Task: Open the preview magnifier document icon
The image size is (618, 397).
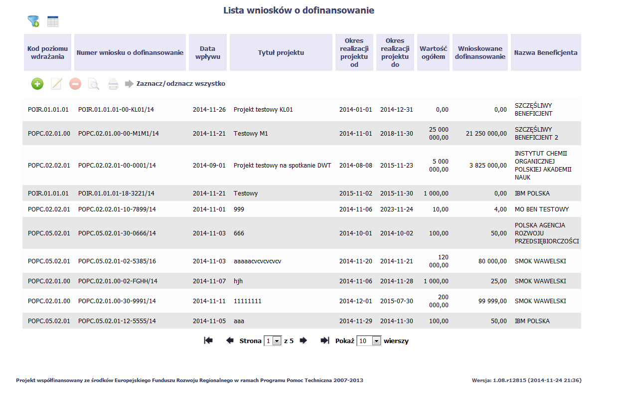Action: [x=94, y=84]
